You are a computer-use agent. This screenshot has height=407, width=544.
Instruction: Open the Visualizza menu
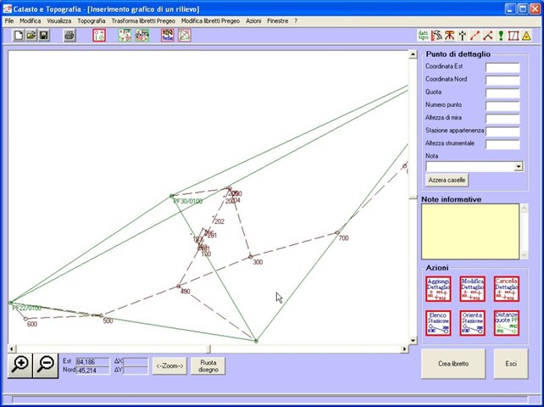coord(59,20)
